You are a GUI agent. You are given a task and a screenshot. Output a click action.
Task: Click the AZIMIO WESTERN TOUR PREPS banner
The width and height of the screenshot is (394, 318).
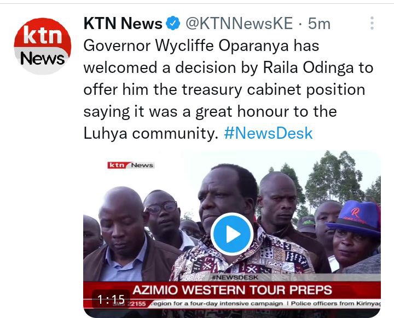(232, 290)
